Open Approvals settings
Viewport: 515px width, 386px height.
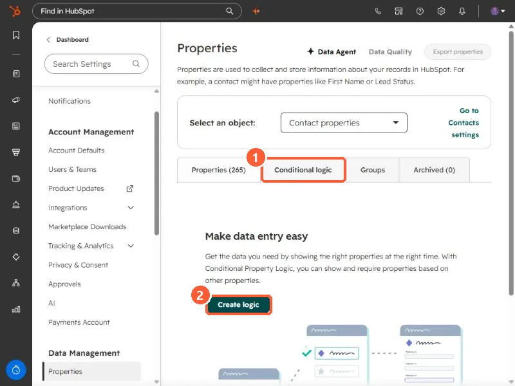(x=64, y=284)
